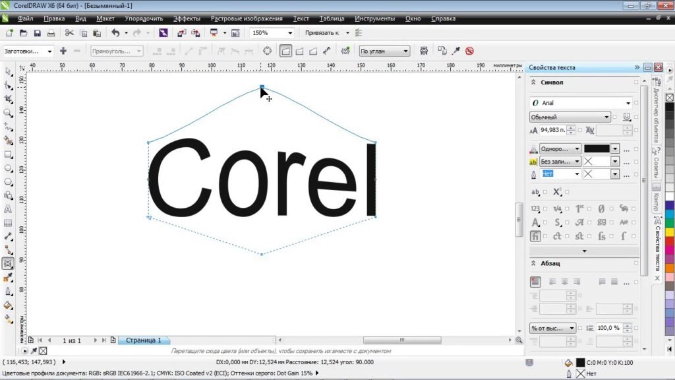Select the Eyedropper tool in toolbox

(x=8, y=278)
